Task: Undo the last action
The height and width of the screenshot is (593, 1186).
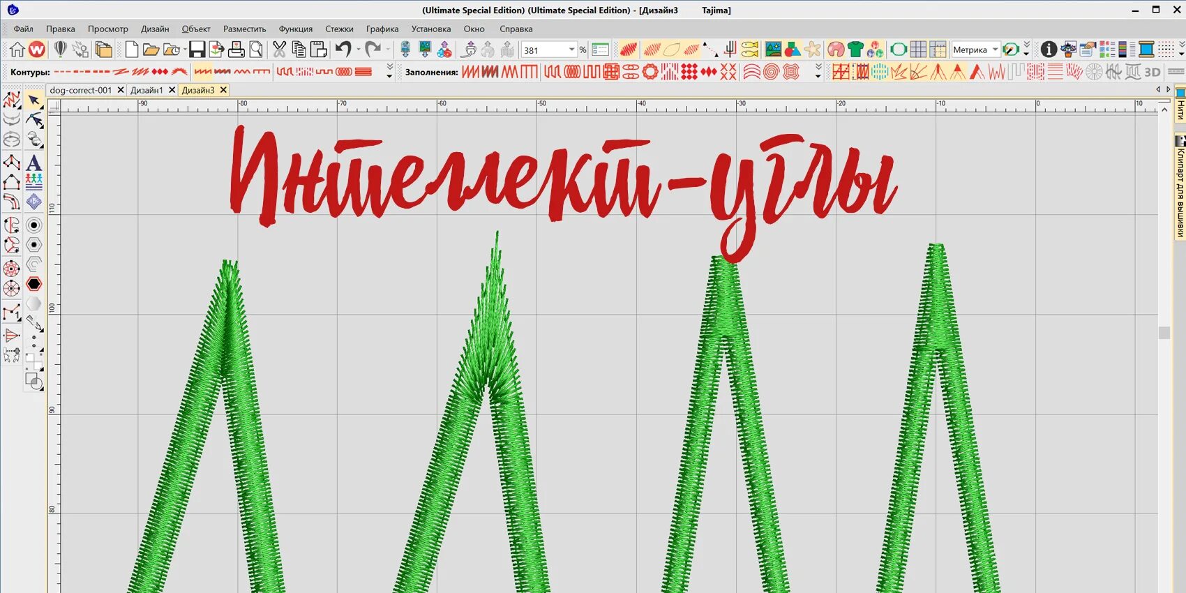Action: click(343, 50)
